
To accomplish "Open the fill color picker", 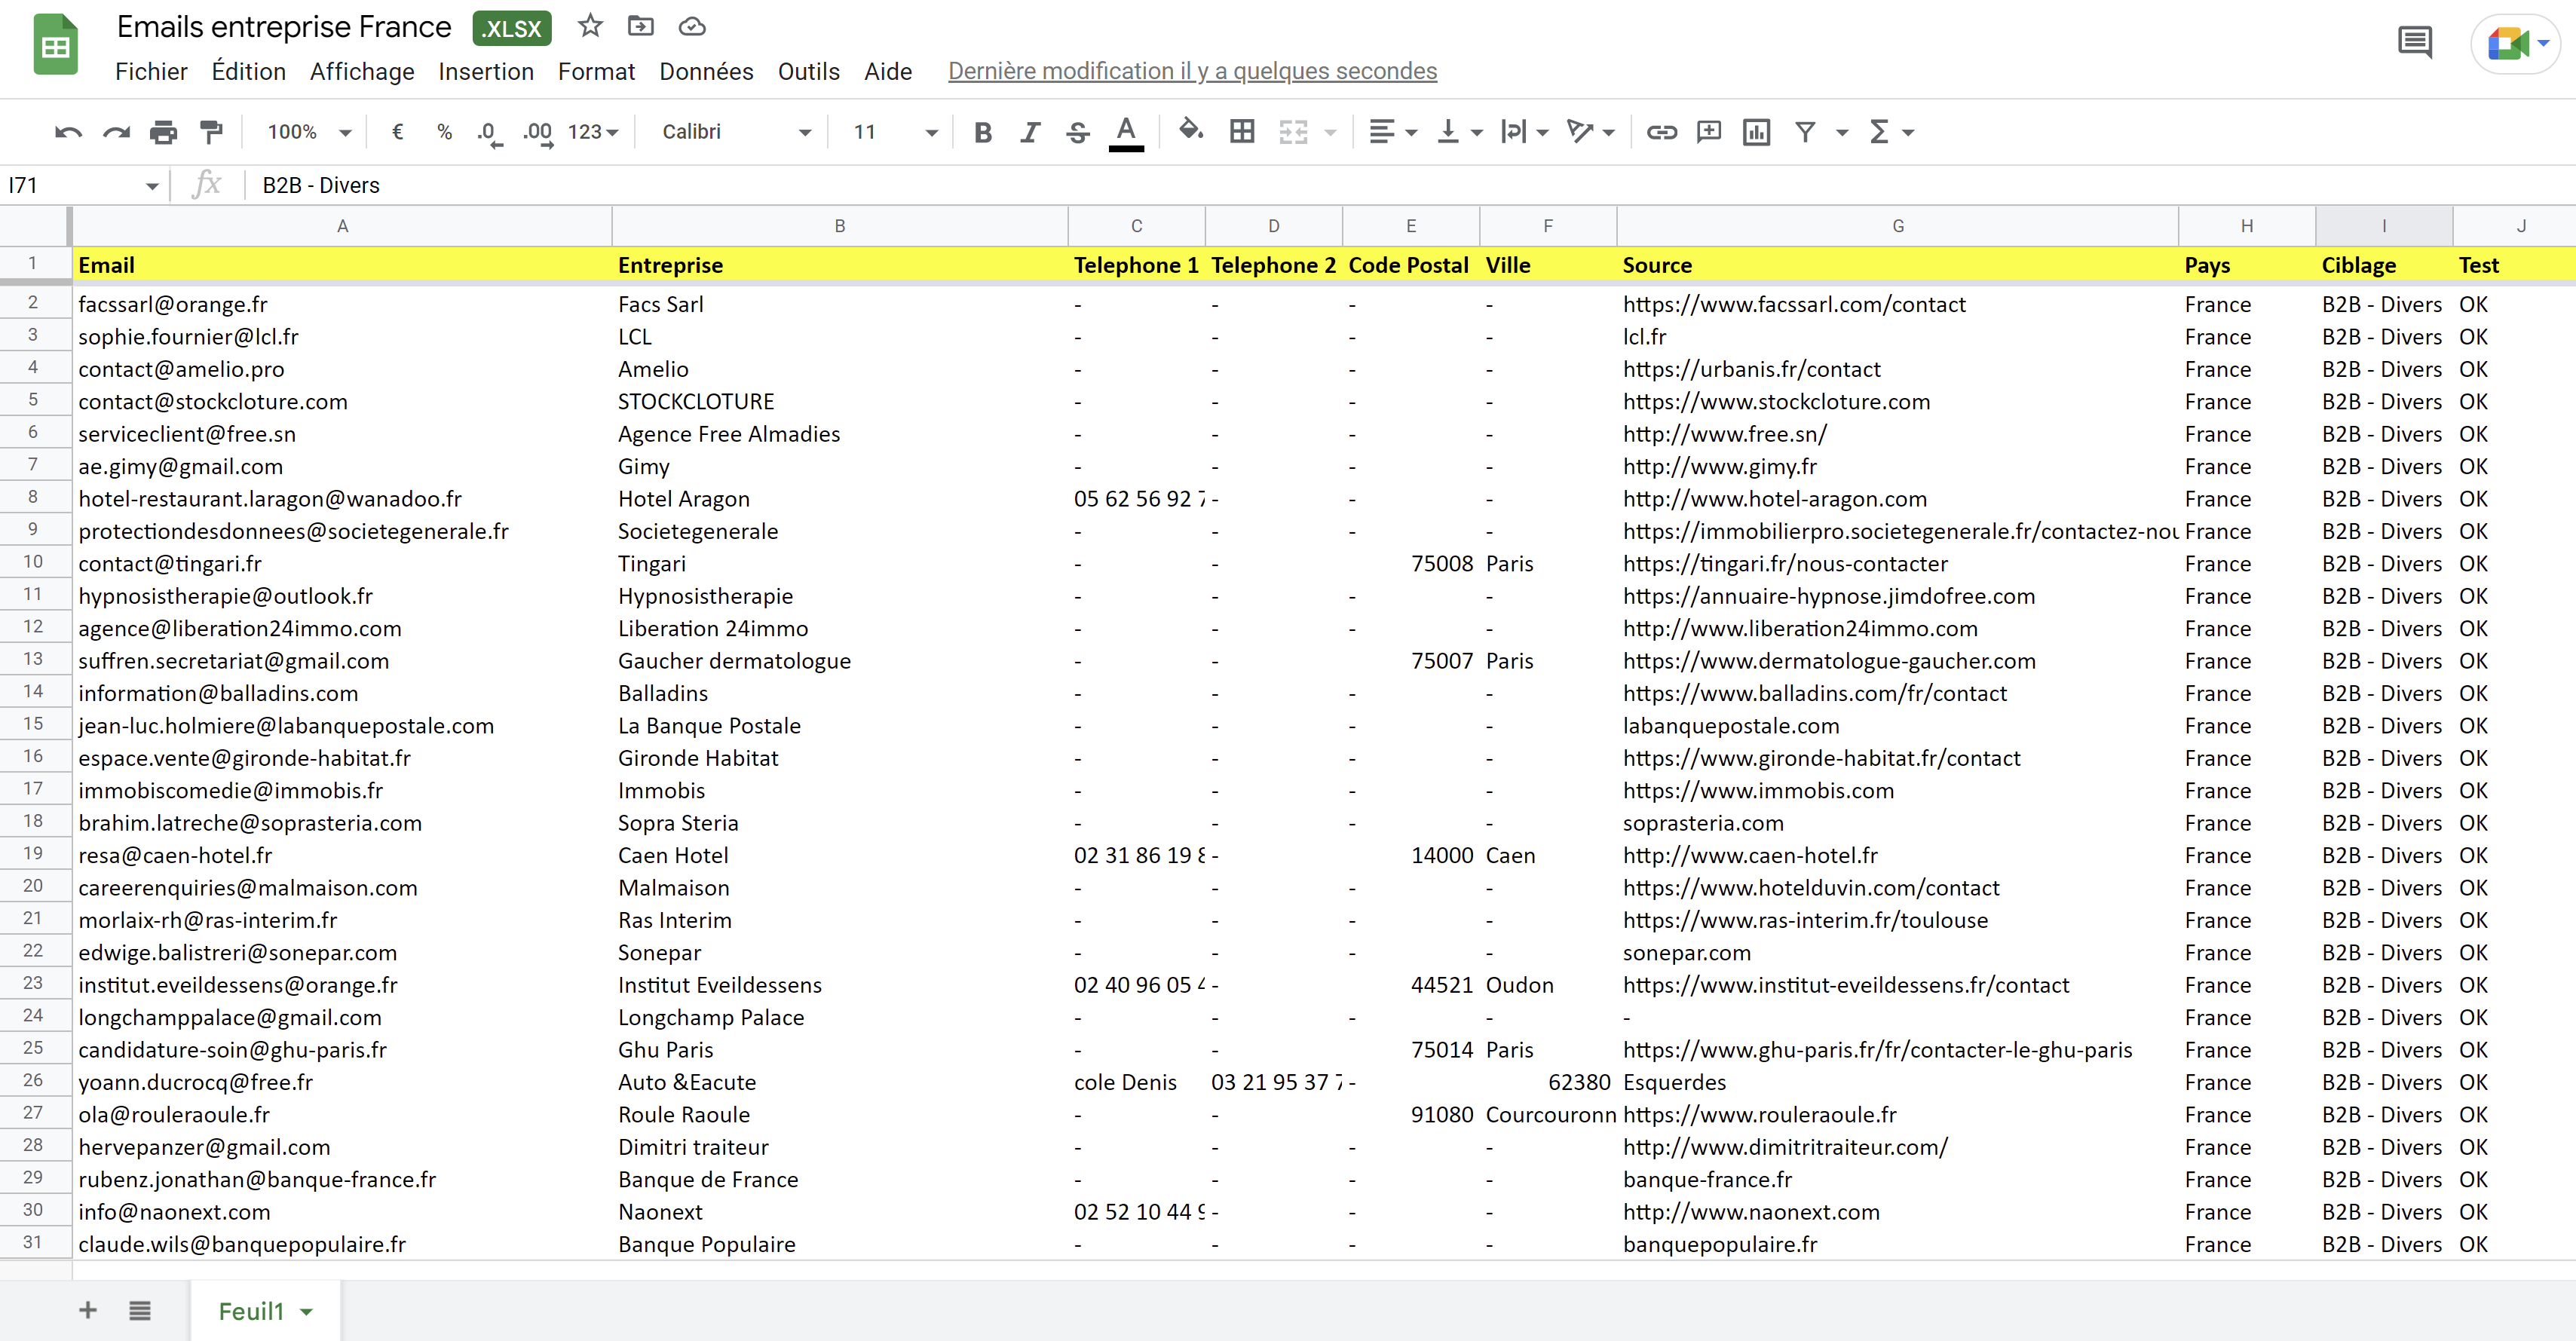I will 1190,130.
